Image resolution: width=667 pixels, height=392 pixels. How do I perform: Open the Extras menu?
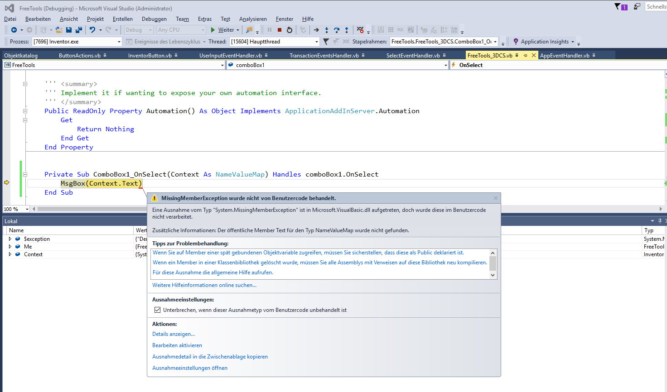205,19
